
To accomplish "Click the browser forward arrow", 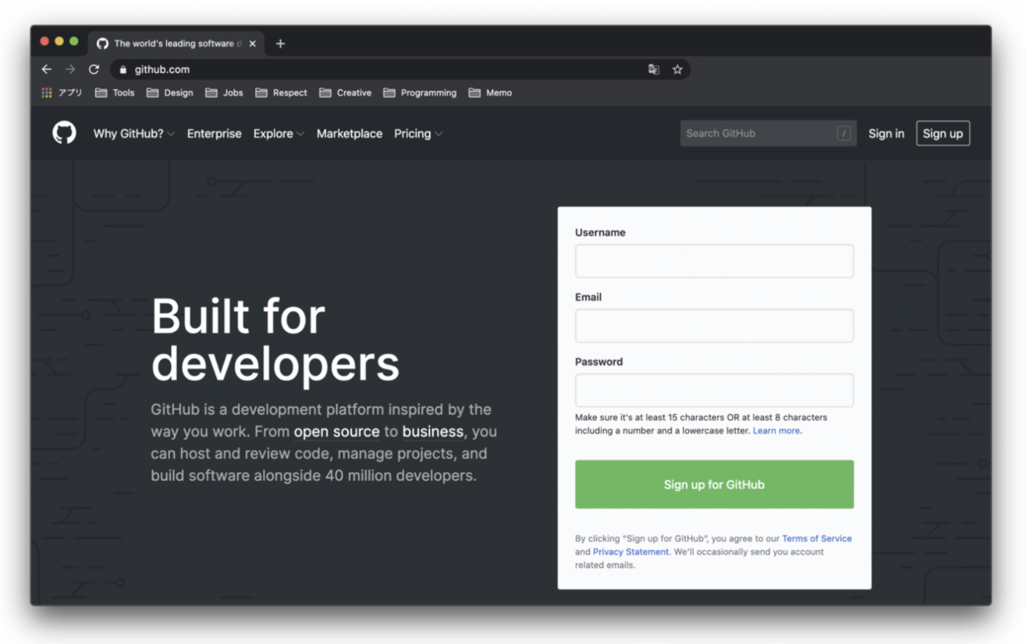I will tap(70, 69).
